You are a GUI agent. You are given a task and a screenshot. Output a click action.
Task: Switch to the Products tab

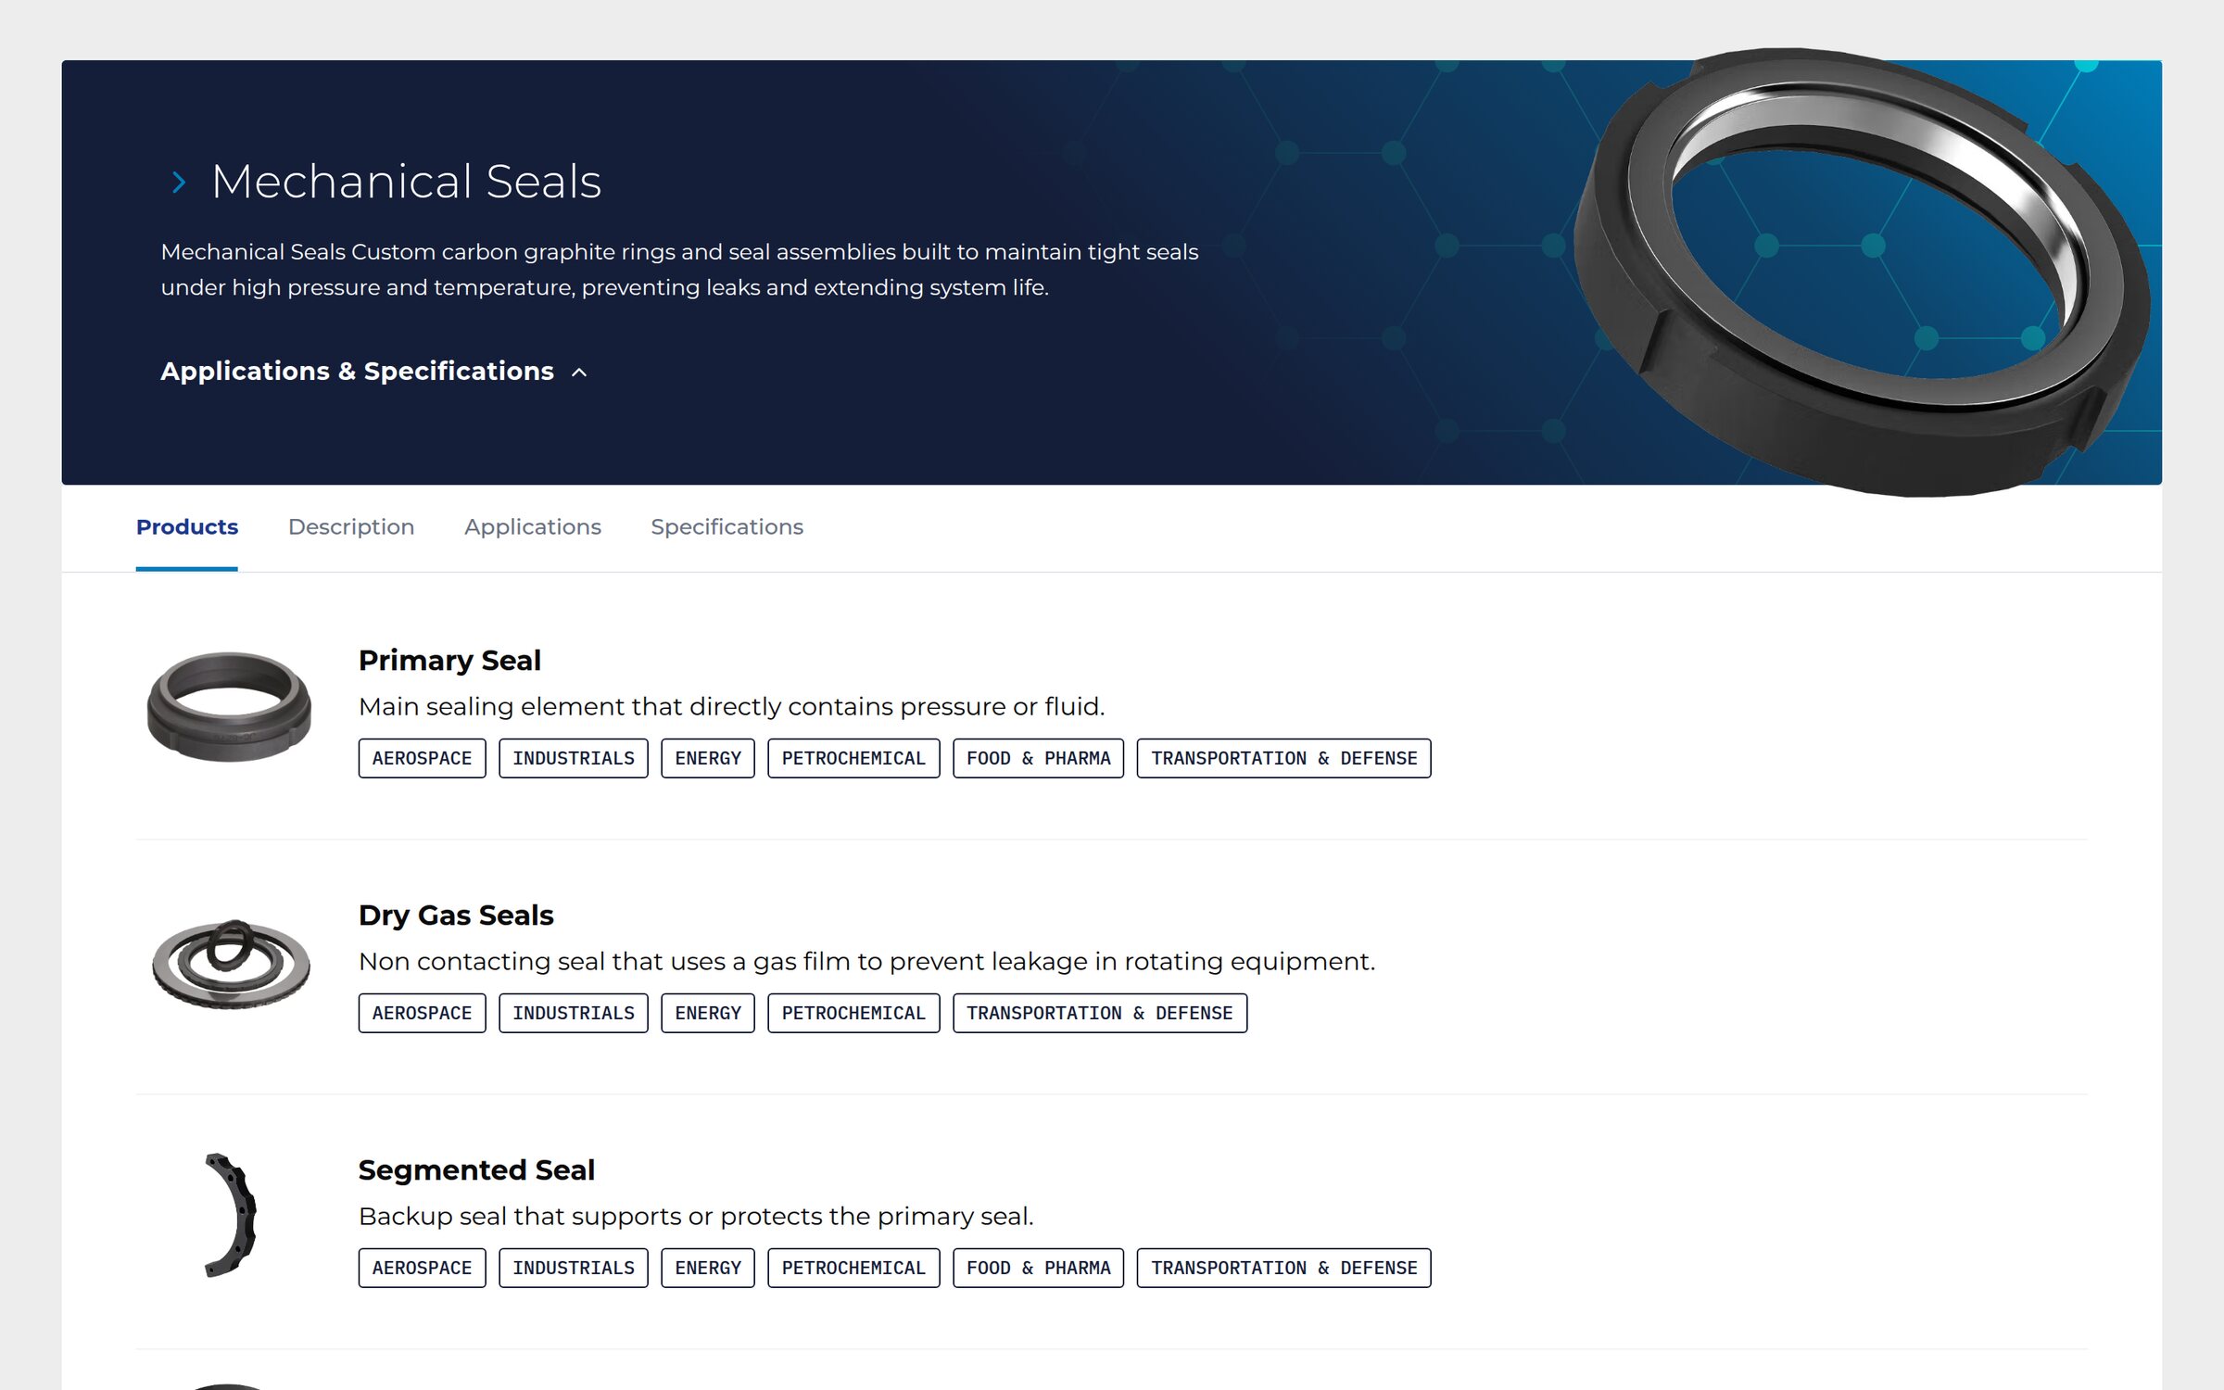point(186,526)
